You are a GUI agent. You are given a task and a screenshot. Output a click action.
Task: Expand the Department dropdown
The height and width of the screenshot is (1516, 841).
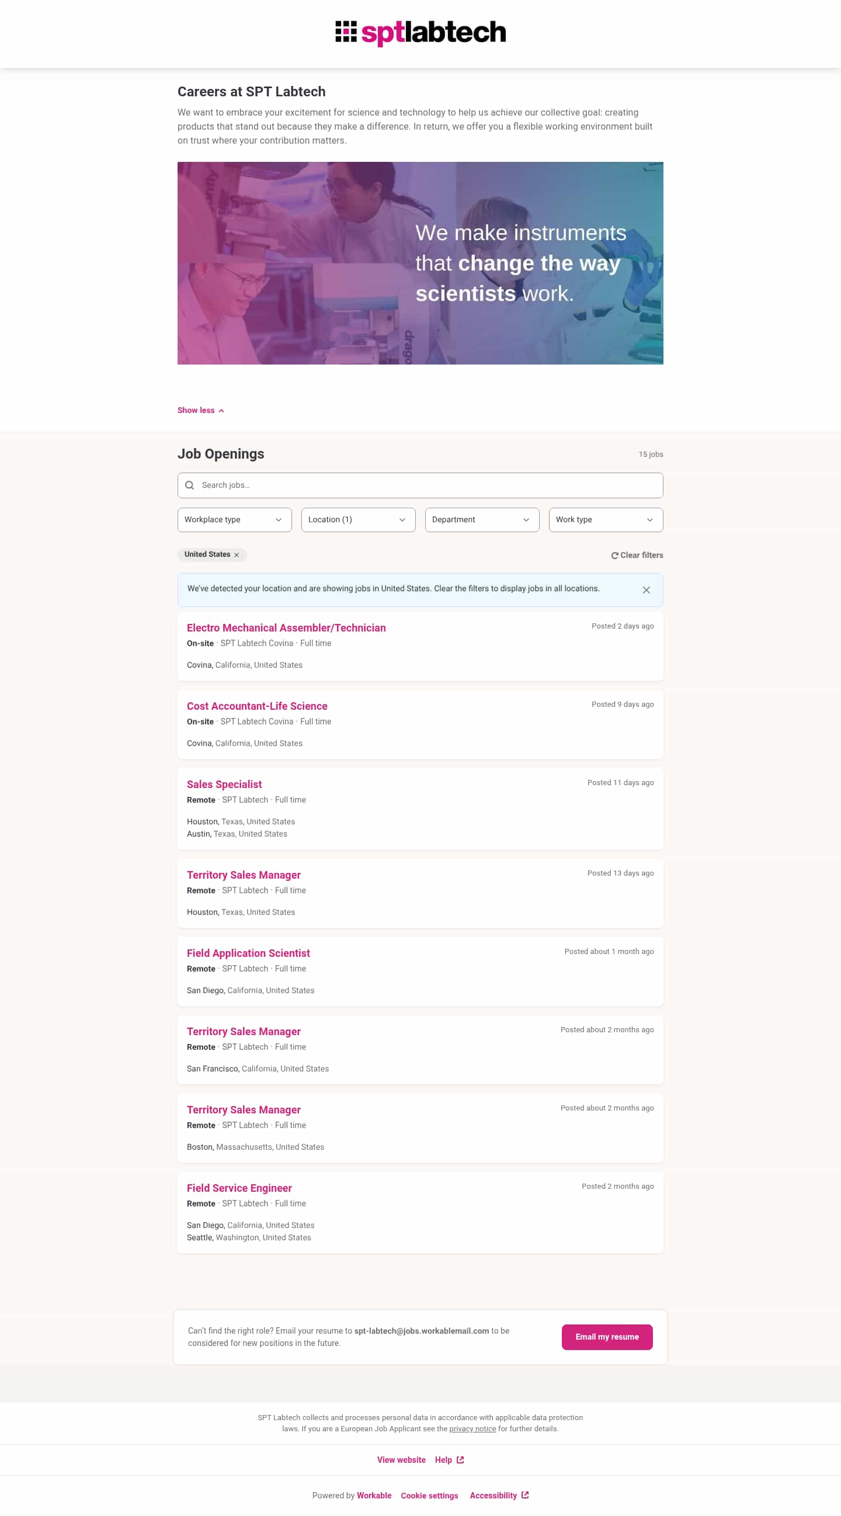[x=482, y=520]
